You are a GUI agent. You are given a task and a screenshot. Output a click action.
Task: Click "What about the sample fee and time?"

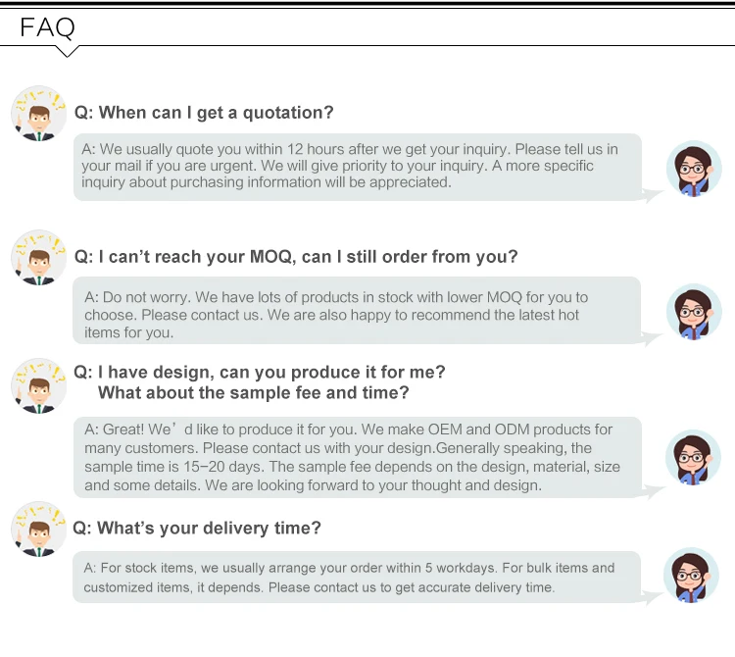click(x=254, y=393)
